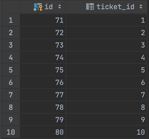Screen dimensions: 149x139
Task: Select row number 10
Action: pyautogui.click(x=11, y=132)
